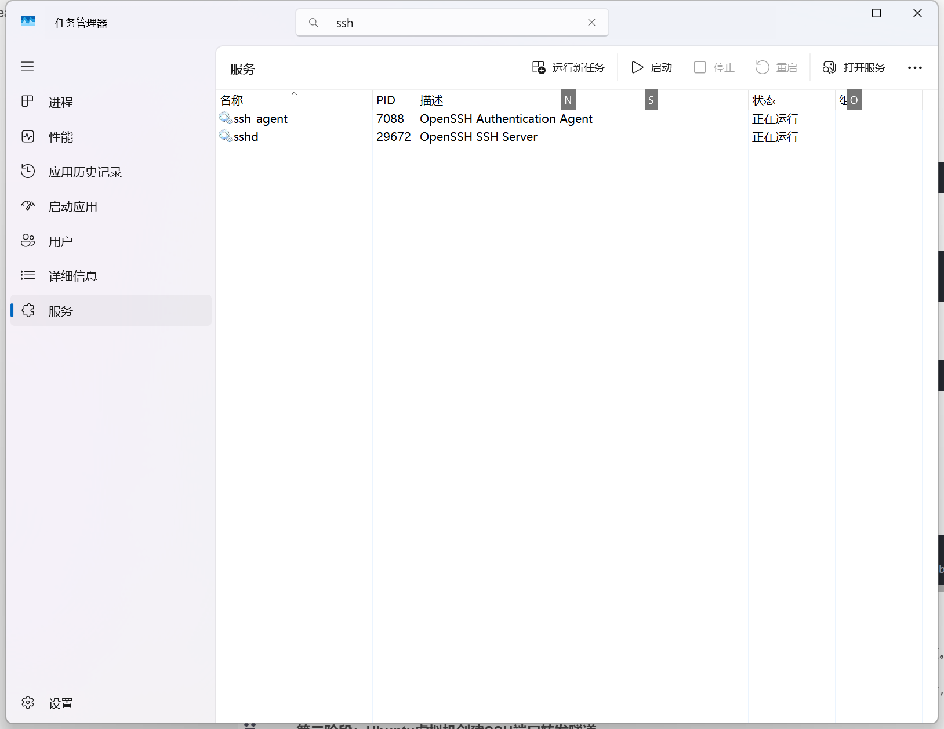This screenshot has height=729, width=944.
Task: Sort by 名称 name column header
Action: (295, 100)
